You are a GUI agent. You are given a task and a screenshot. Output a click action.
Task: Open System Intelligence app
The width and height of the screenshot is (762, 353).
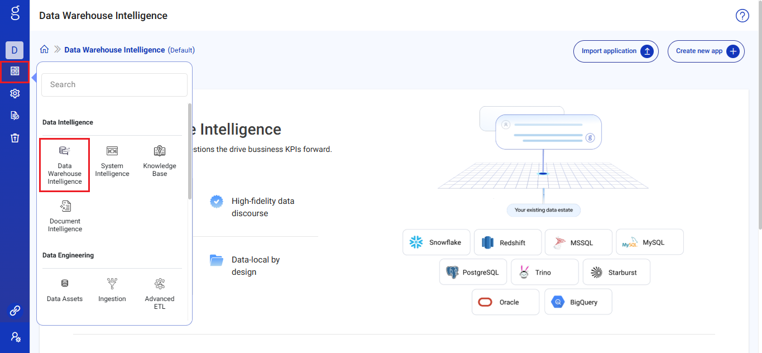coord(112,161)
